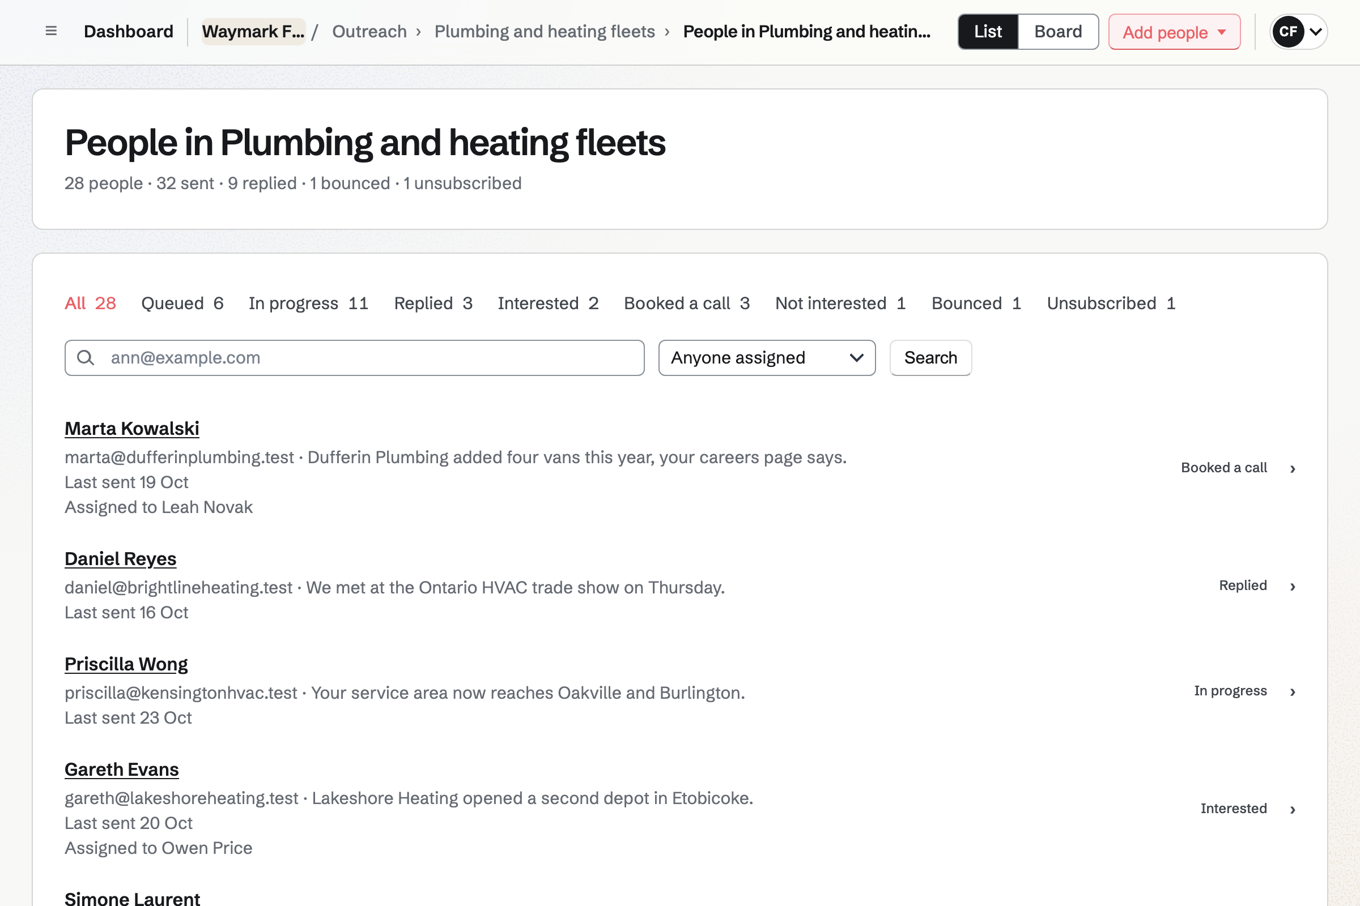The height and width of the screenshot is (906, 1360).
Task: Click the Replied status on Daniel's row
Action: click(x=1243, y=586)
